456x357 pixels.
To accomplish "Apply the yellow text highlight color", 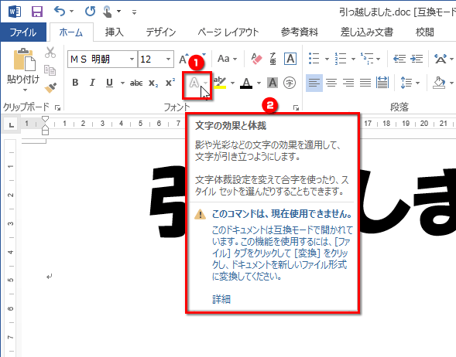I will coord(220,83).
